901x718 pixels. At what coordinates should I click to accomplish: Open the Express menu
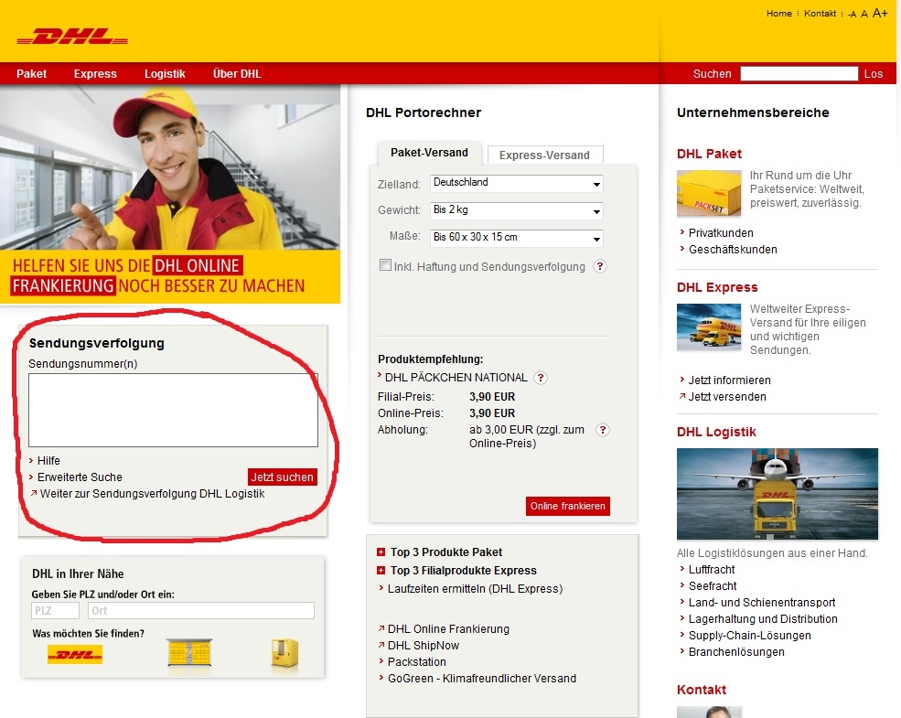(x=95, y=73)
